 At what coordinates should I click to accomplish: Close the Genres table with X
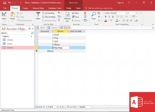coord(153,28)
